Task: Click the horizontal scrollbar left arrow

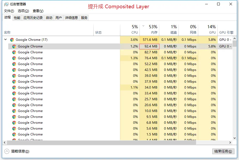Action: [5, 142]
